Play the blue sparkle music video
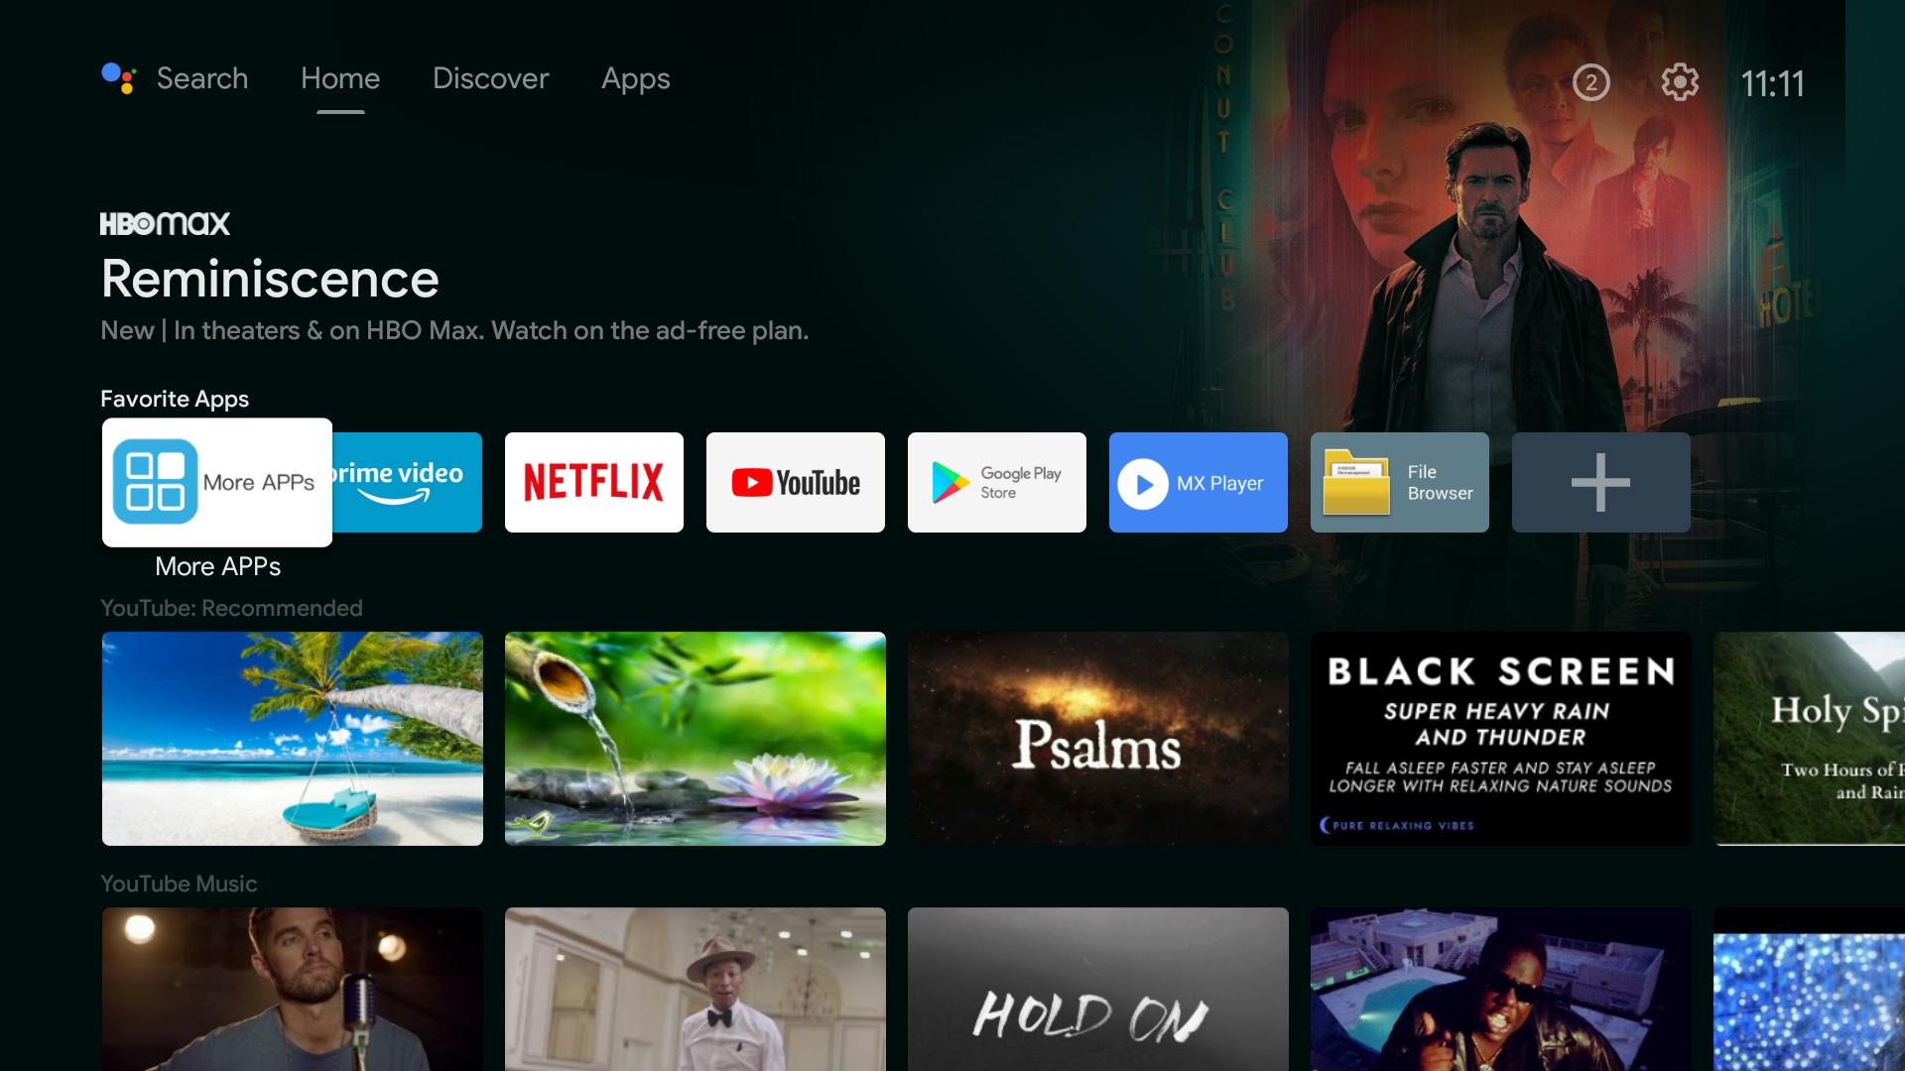 point(1809,989)
